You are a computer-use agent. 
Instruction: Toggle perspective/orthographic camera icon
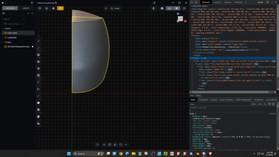click(x=162, y=9)
